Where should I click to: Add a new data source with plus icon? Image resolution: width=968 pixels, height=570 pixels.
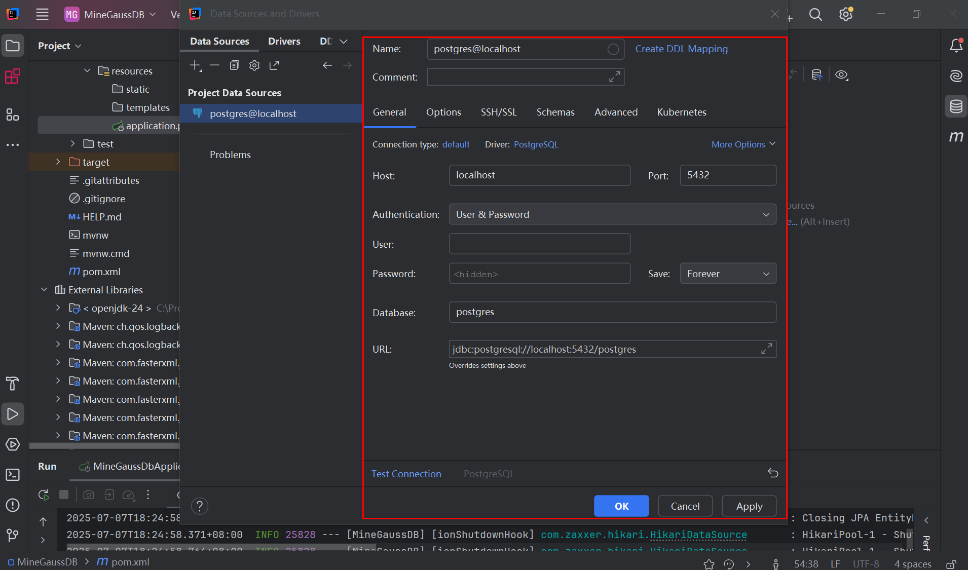pyautogui.click(x=195, y=65)
